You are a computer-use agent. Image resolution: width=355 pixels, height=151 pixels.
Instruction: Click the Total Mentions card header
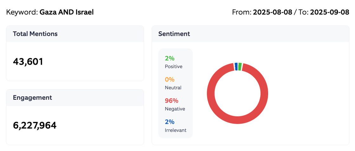click(35, 34)
